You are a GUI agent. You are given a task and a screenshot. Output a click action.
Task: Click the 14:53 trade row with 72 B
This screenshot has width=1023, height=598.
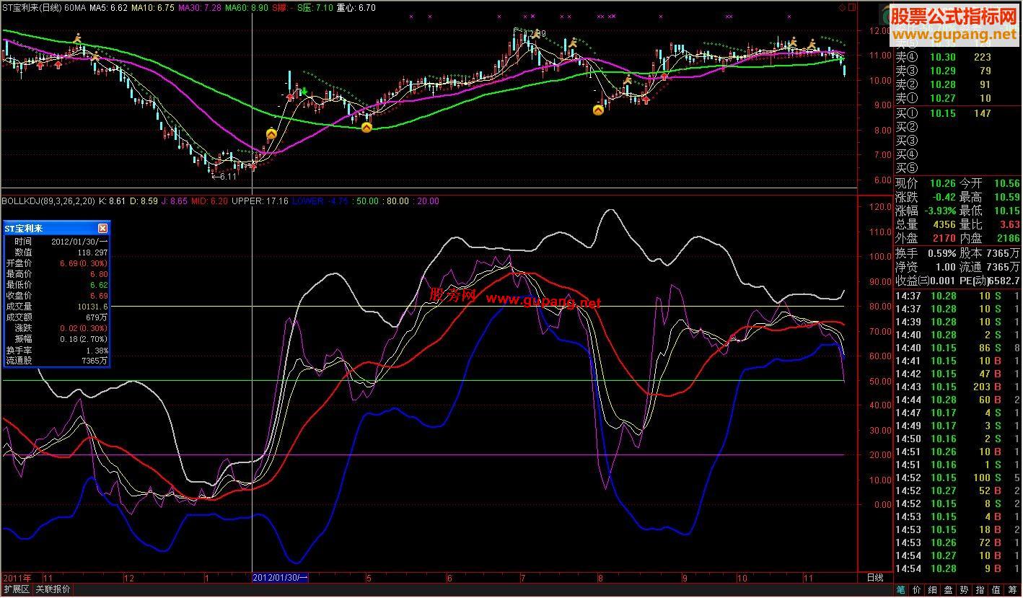[957, 542]
